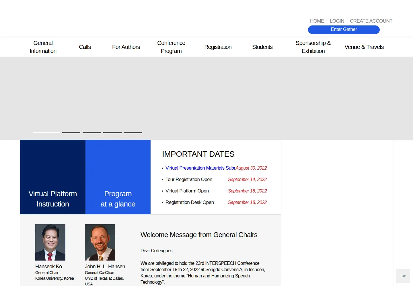Open Sponsorship & Exhibition menu

pyautogui.click(x=313, y=47)
